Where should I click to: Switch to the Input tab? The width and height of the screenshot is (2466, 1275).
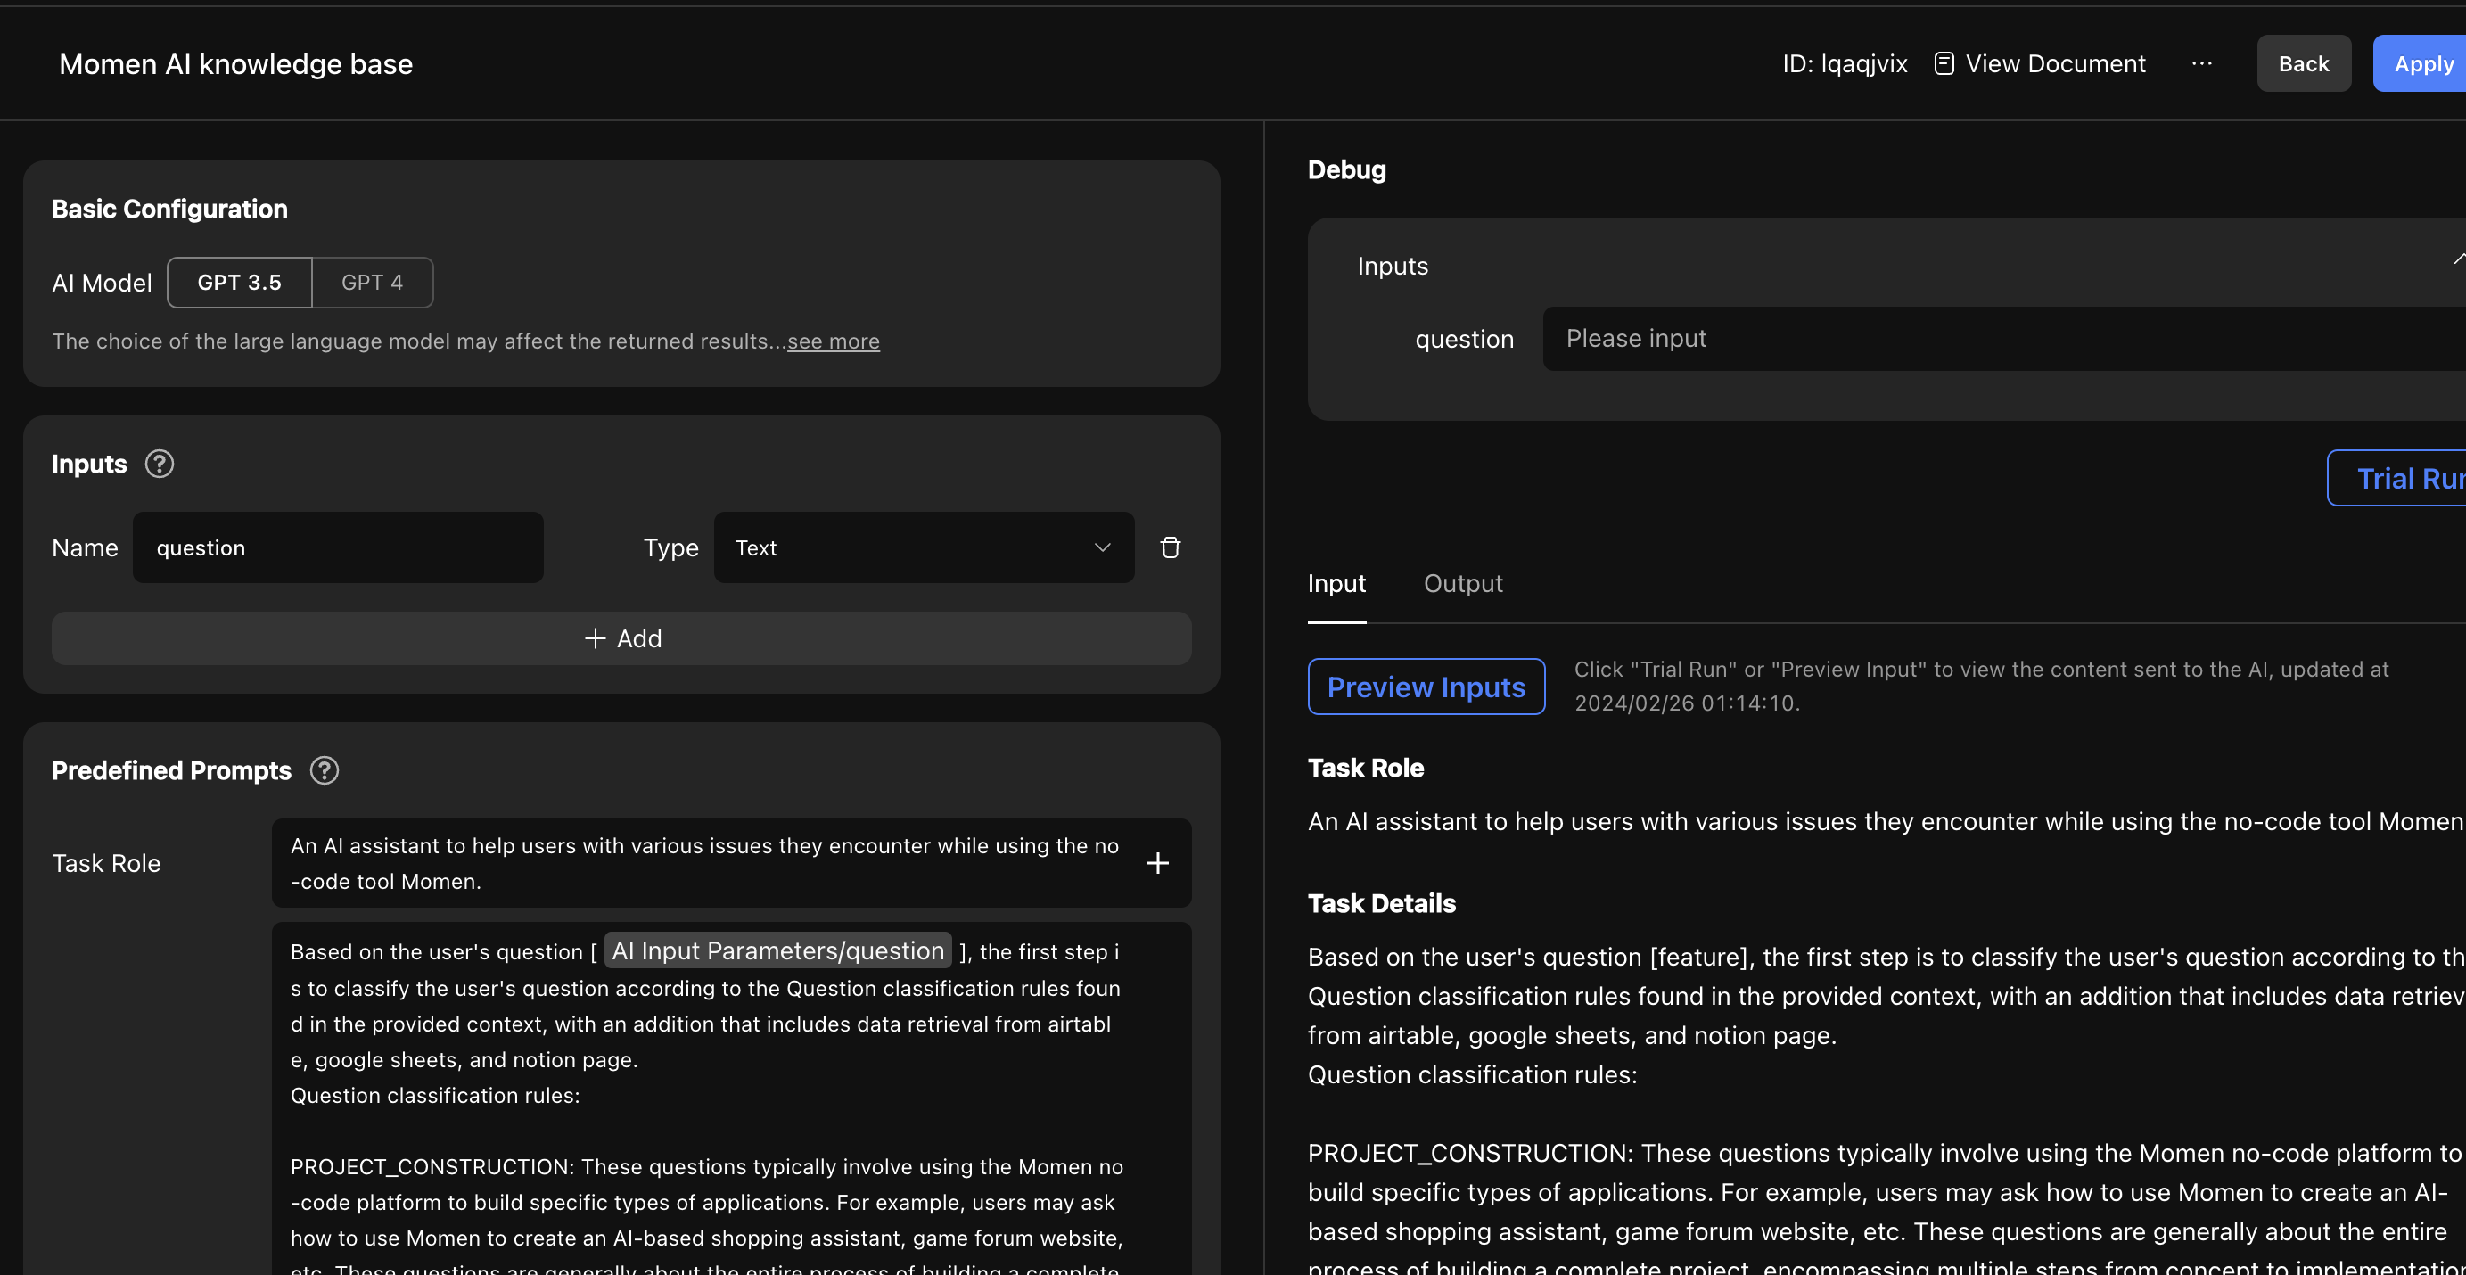tap(1336, 583)
